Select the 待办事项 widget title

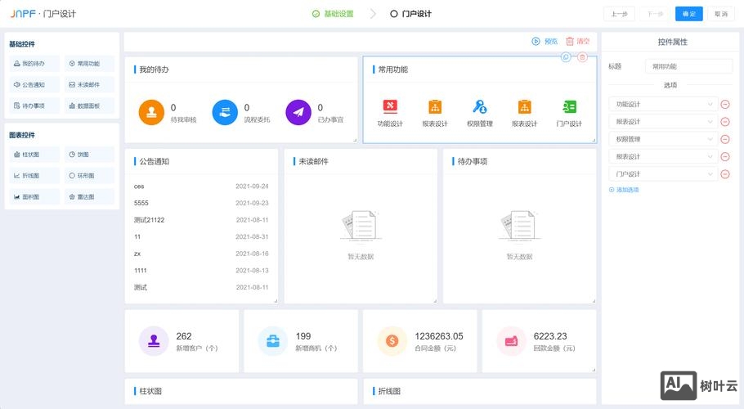(472, 161)
